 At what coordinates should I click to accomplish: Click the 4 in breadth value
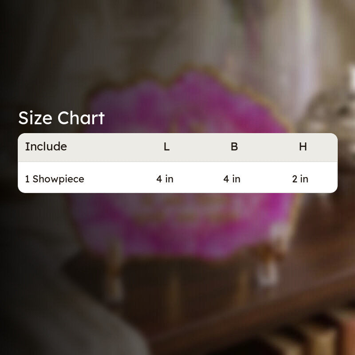(232, 179)
